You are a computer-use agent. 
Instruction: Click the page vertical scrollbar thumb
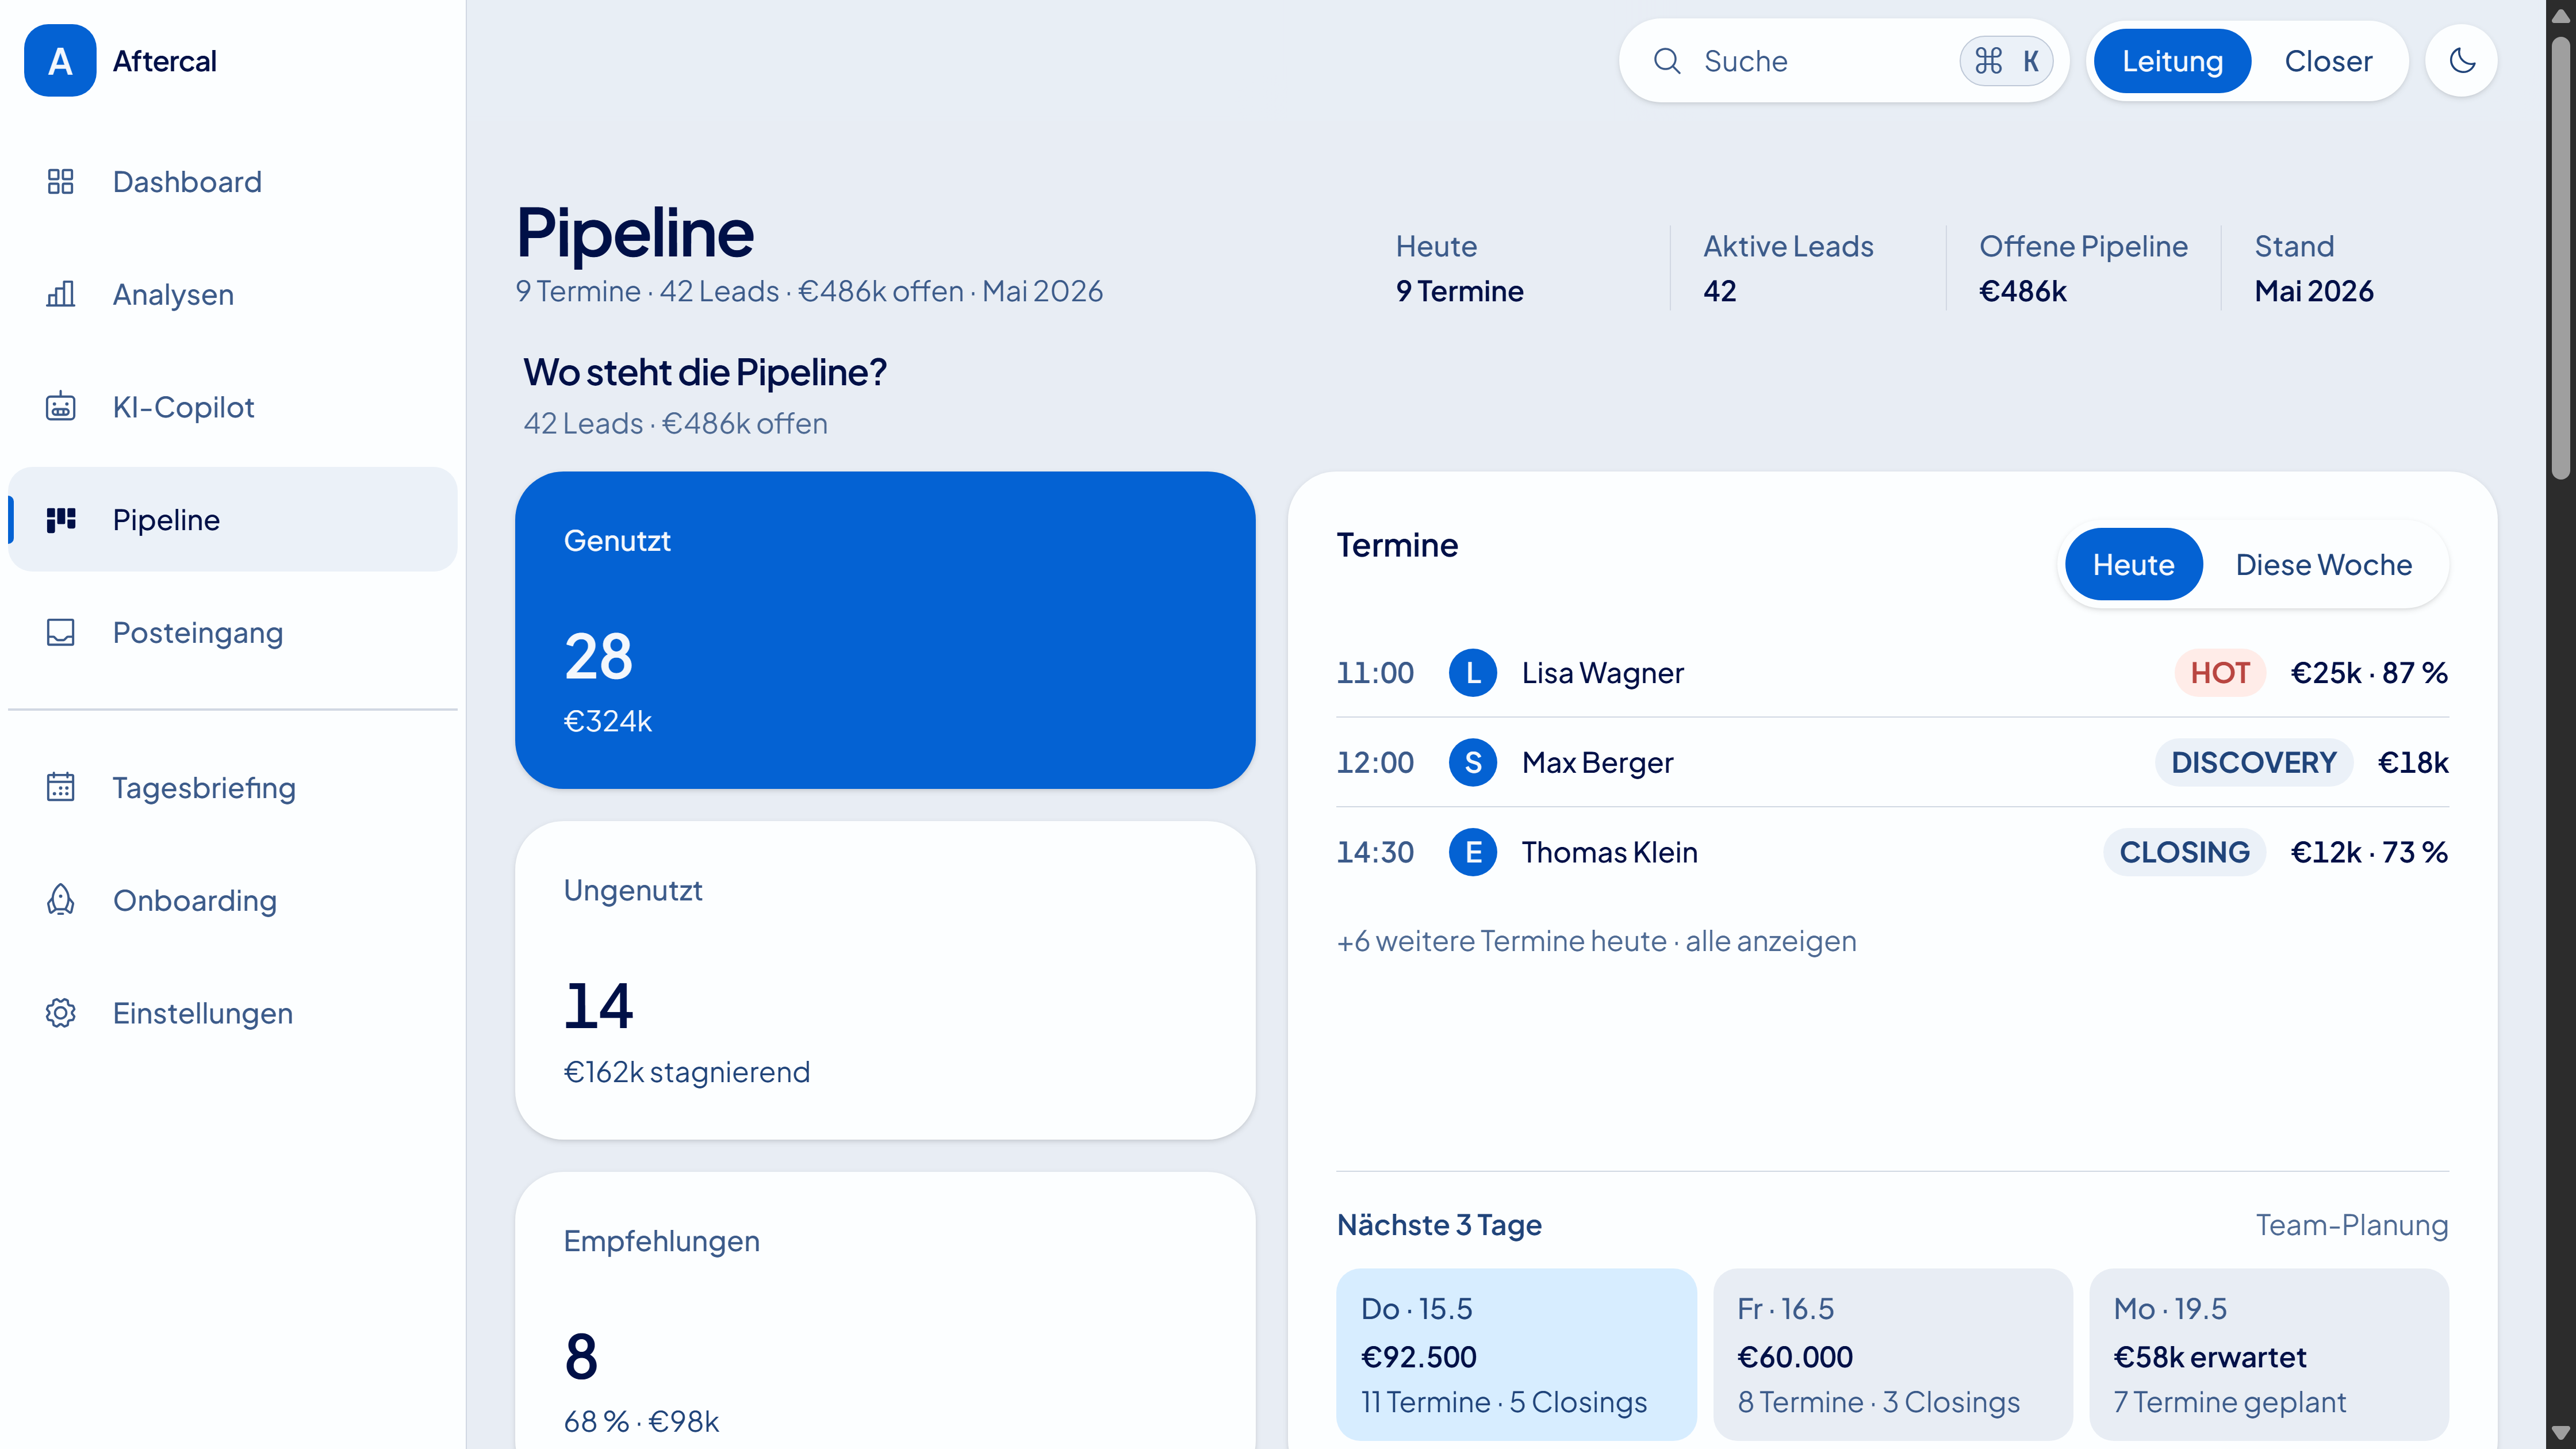click(x=2561, y=259)
